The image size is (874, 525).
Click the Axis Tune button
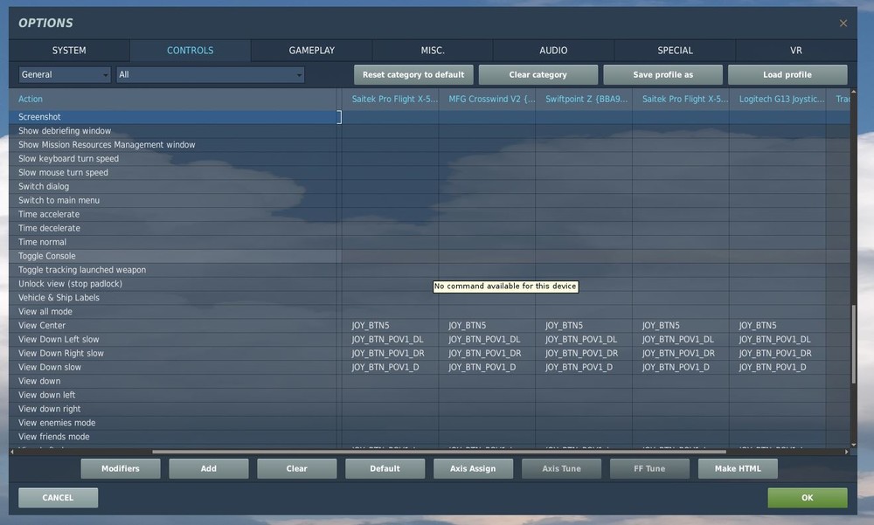[x=561, y=469]
